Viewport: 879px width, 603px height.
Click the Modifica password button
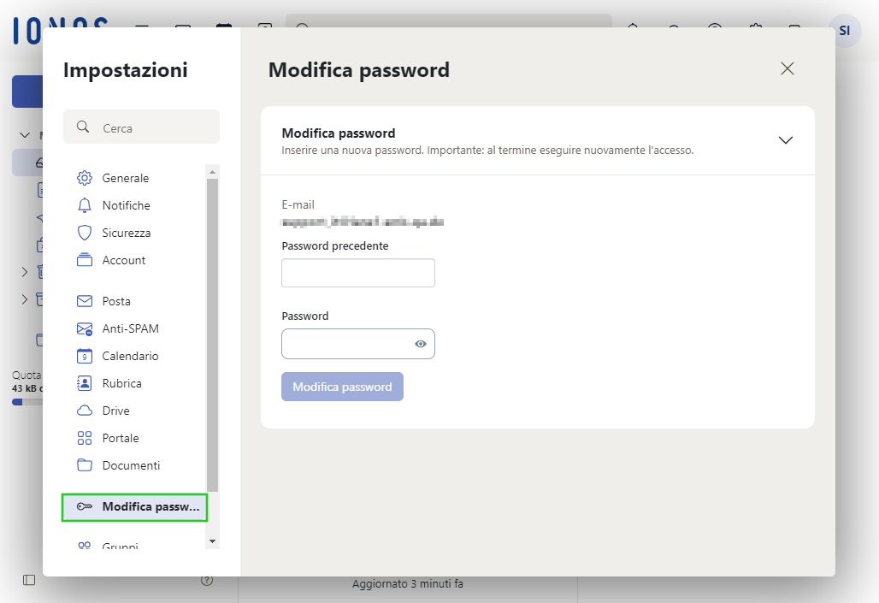(x=343, y=387)
